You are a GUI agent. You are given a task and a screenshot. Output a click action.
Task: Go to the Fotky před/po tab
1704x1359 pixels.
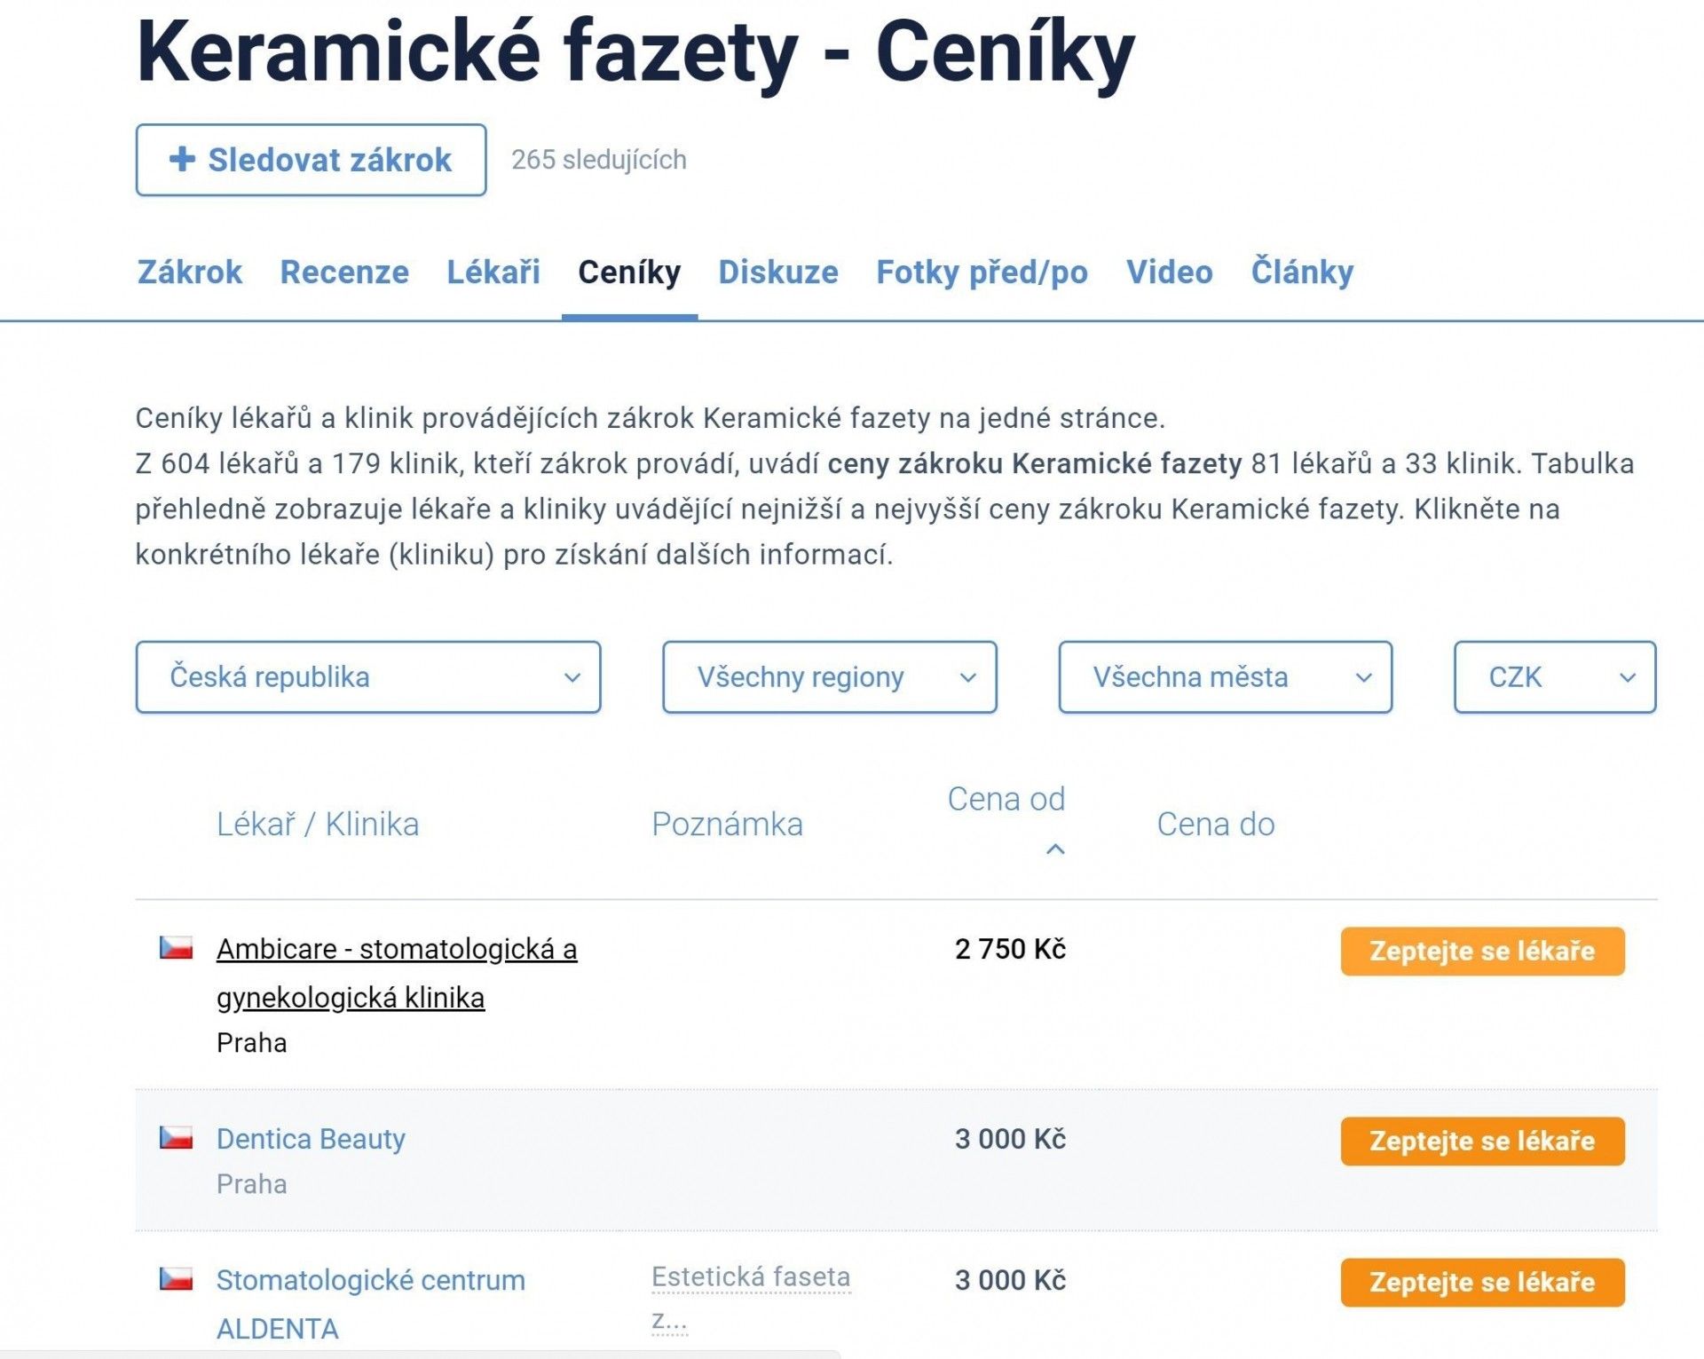(x=982, y=272)
